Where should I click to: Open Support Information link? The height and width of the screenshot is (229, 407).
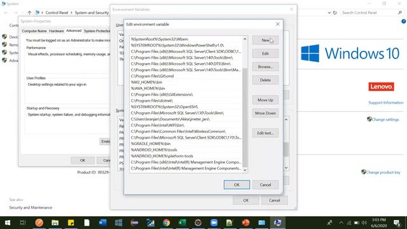coord(386,102)
